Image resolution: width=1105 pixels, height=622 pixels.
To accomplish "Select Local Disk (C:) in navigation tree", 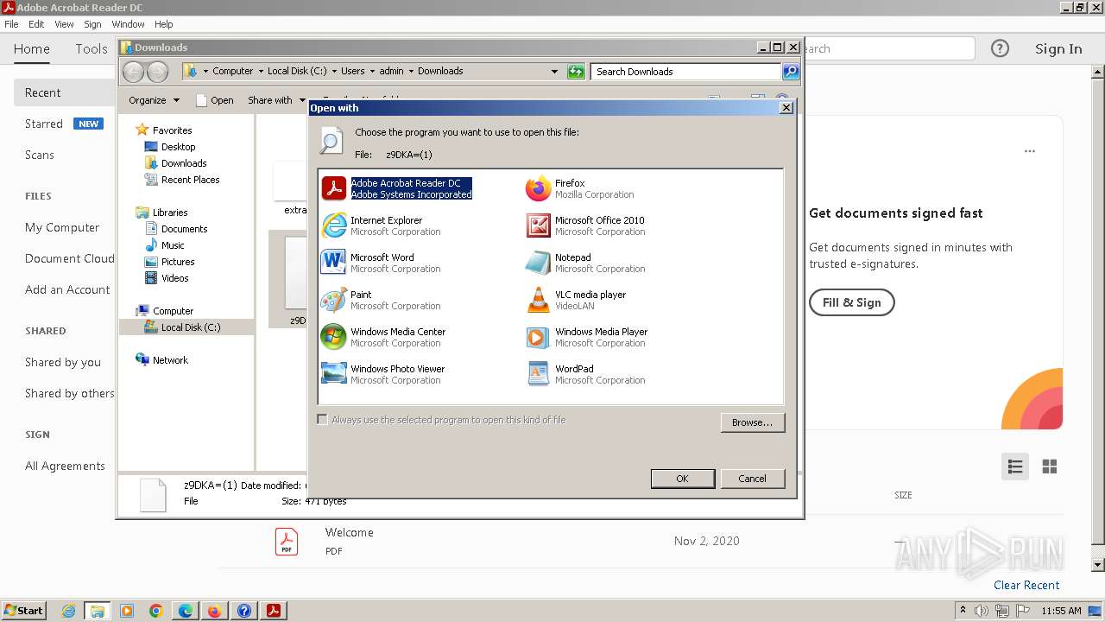I will coord(191,327).
